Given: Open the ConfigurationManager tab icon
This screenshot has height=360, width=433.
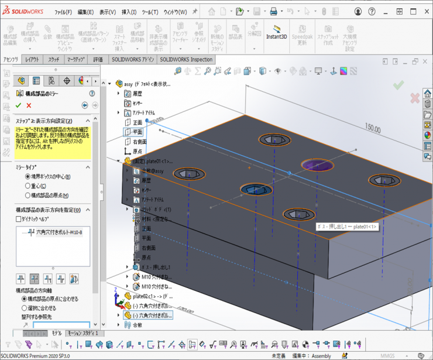Looking at the screenshot, I should (51, 81).
